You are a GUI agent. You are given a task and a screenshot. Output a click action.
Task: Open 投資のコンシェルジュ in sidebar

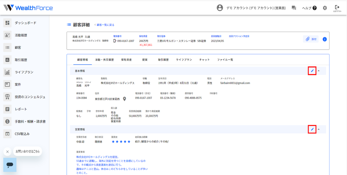coord(30,97)
